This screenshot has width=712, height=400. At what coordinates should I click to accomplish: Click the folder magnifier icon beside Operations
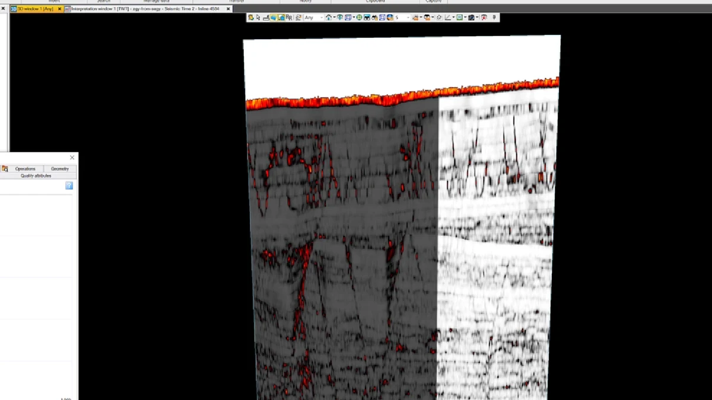pos(4,169)
